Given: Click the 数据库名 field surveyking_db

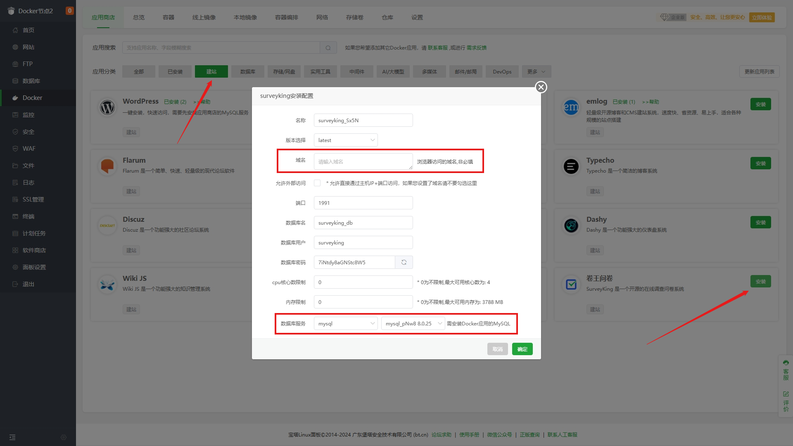Looking at the screenshot, I should pyautogui.click(x=363, y=223).
